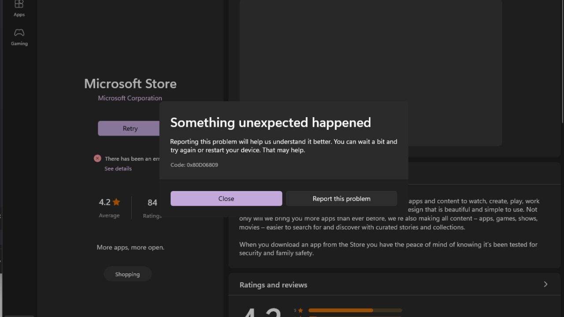Click the Microsoft Corporation publisher link

(130, 98)
